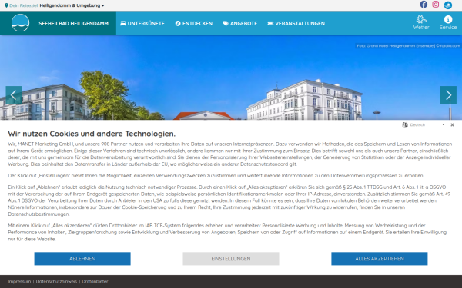Open the Instagram profile icon

tap(436, 5)
